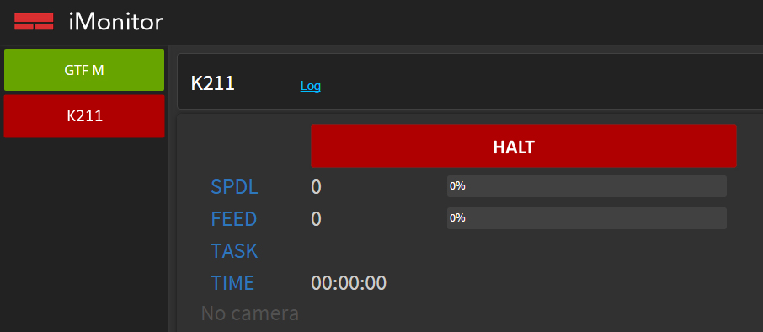Click the SPDL value 0
This screenshot has height=332, width=763.
point(317,187)
